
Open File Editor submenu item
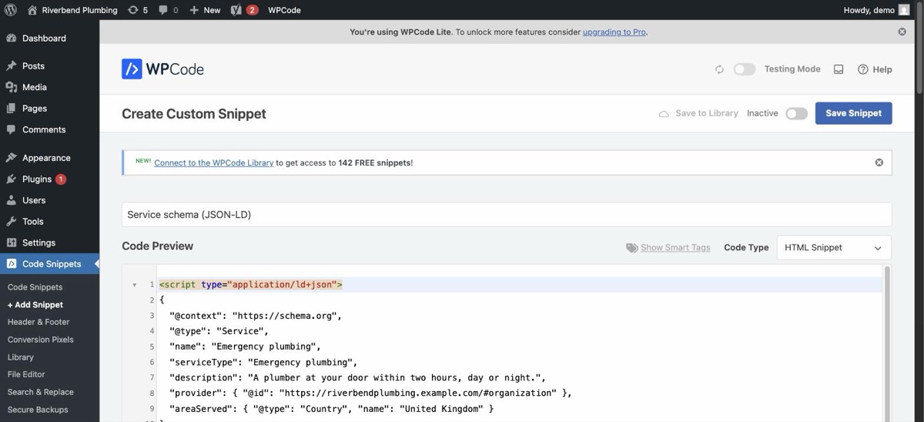(26, 374)
